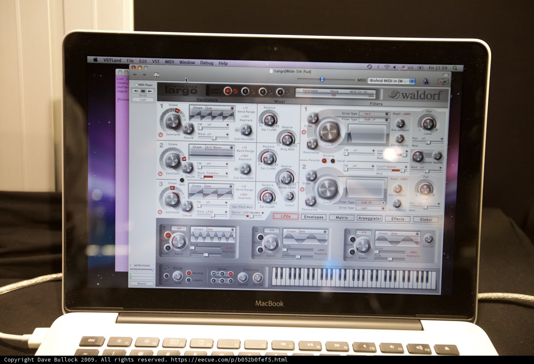
Task: Open MIDI input Blofeld dropdown
Action: (392, 80)
